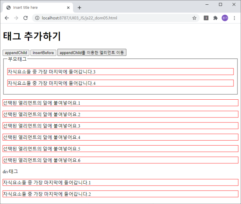The height and width of the screenshot is (204, 241).
Task: View site information icon in address bar
Action: point(37,18)
